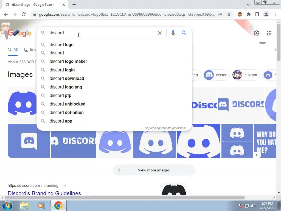Image resolution: width=281 pixels, height=211 pixels.
Task: Close the discord logo Google Search tab
Action: coord(64,5)
